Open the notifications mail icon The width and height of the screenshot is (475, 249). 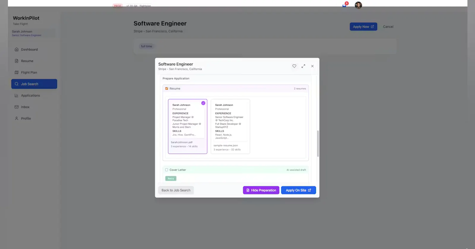pos(344,5)
